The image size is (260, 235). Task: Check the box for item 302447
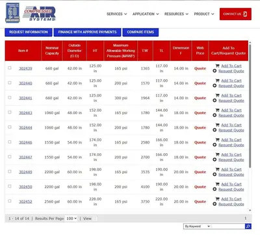pos(10,156)
